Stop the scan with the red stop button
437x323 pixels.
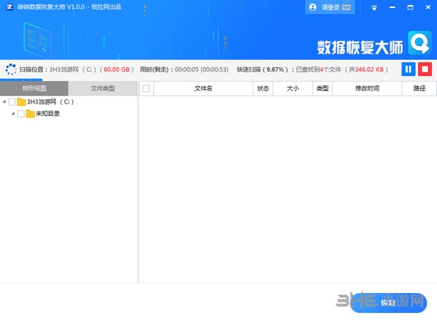[x=425, y=69]
